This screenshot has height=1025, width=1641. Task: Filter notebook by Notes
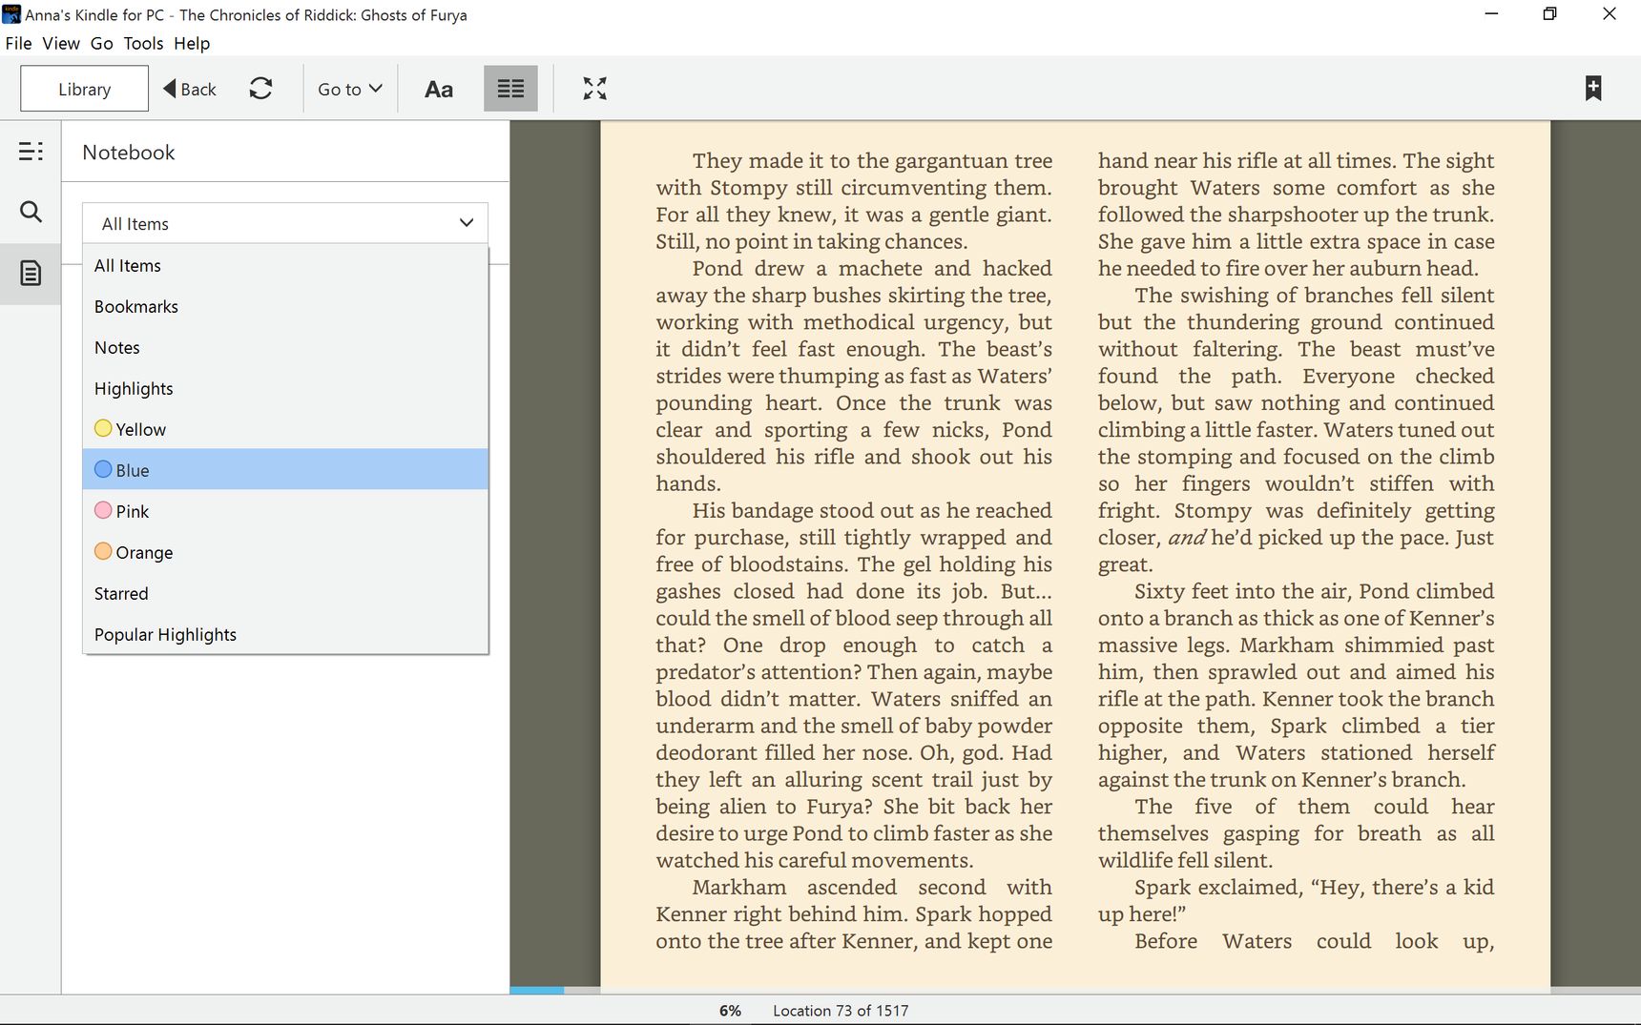pyautogui.click(x=285, y=347)
